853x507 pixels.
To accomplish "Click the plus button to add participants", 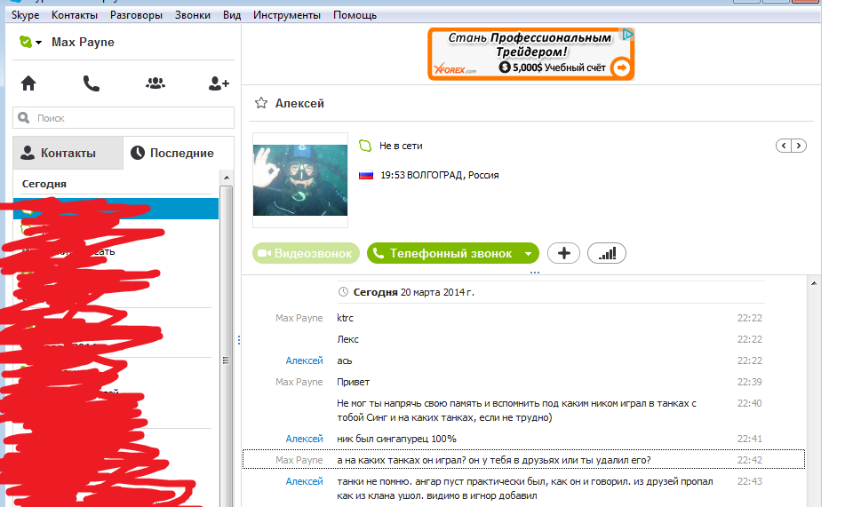I will coord(563,253).
